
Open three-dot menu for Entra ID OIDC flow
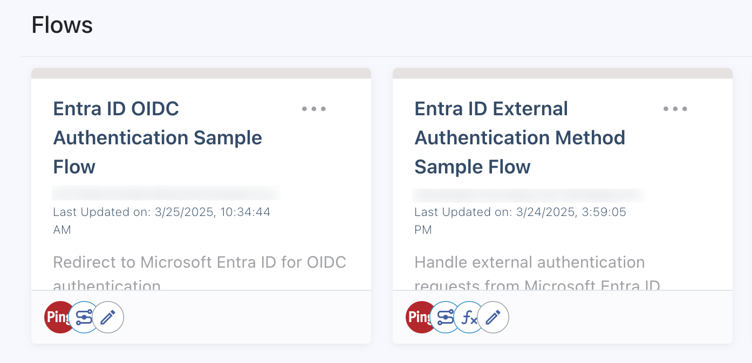tap(314, 109)
